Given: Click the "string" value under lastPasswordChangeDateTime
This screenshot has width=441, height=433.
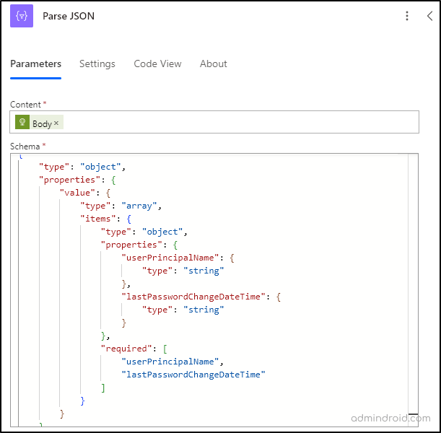Looking at the screenshot, I should 204,310.
